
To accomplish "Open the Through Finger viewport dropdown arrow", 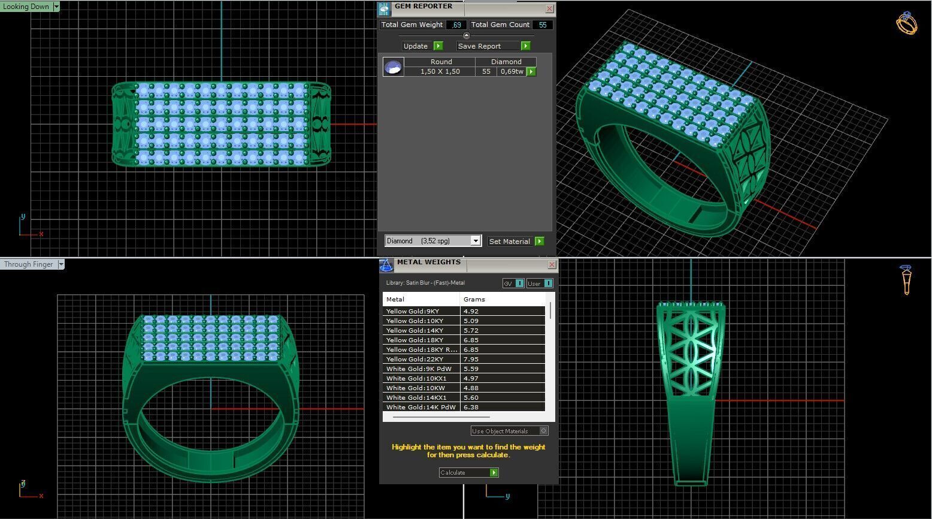I will pos(61,264).
